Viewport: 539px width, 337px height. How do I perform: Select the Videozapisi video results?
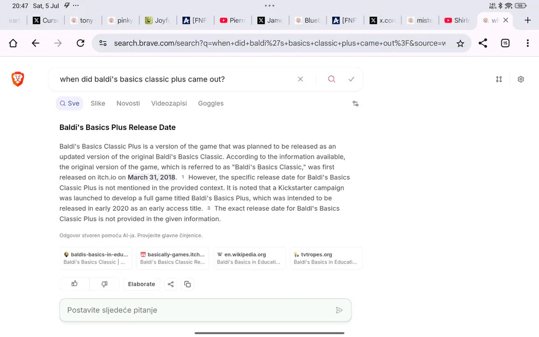point(169,104)
